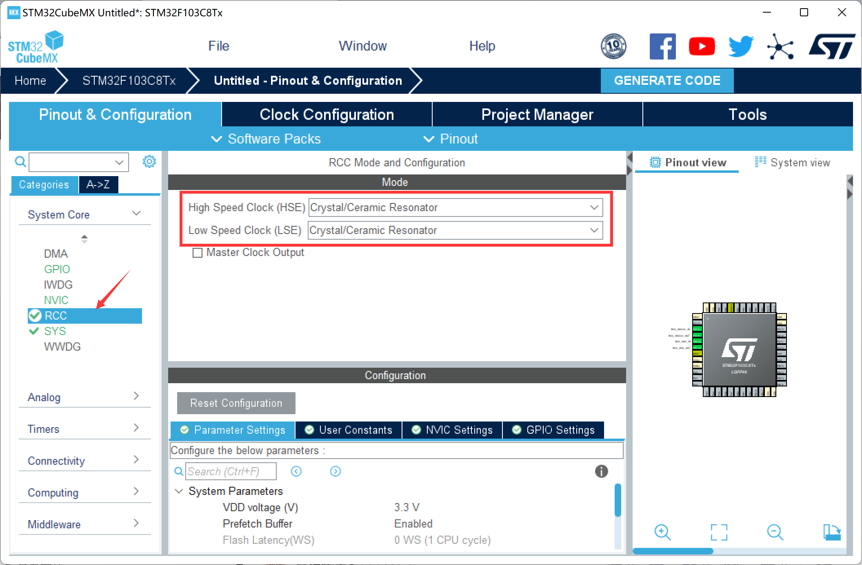862x565 pixels.
Task: Switch to System view
Action: pyautogui.click(x=792, y=163)
